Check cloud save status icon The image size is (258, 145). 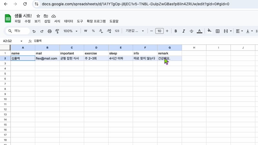(x=54, y=16)
